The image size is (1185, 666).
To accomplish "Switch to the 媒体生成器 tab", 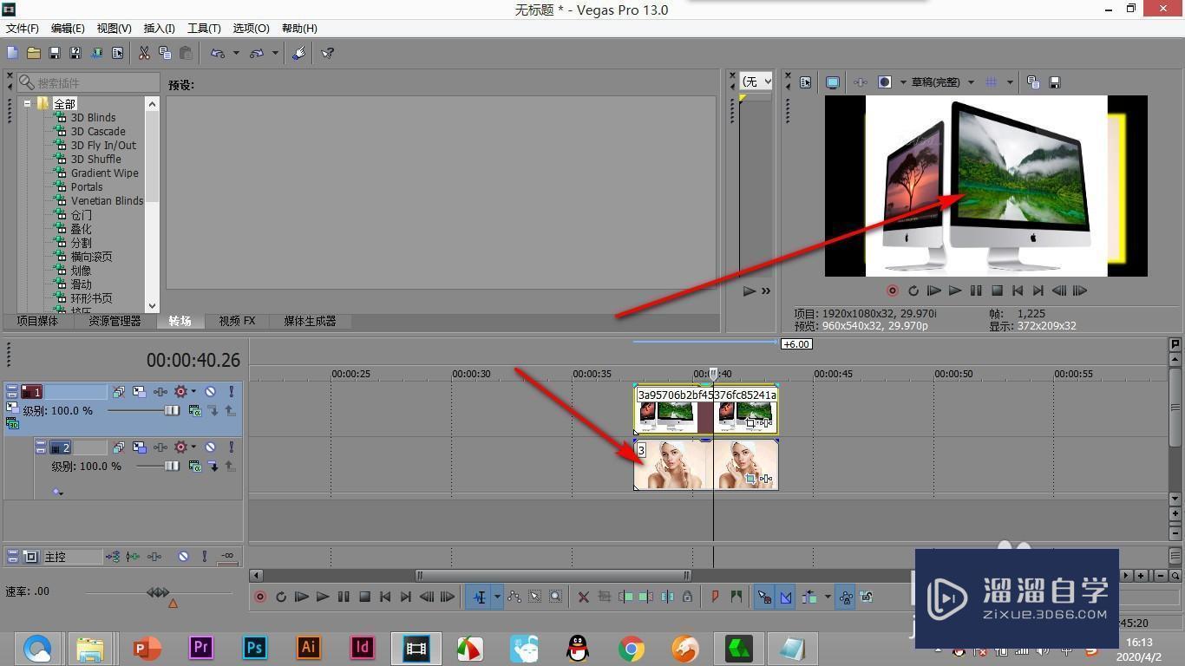I will 310,321.
